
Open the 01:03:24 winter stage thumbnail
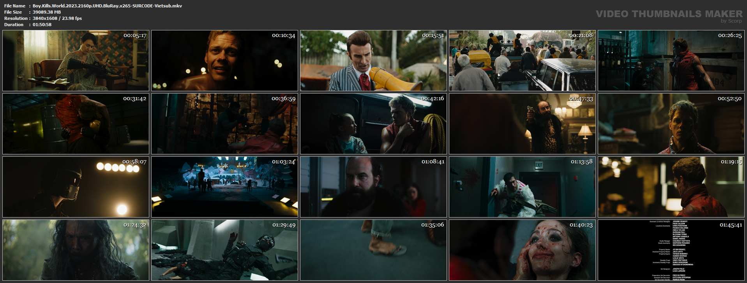224,187
